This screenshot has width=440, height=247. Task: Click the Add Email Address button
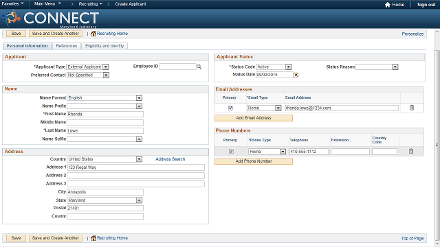pyautogui.click(x=254, y=118)
